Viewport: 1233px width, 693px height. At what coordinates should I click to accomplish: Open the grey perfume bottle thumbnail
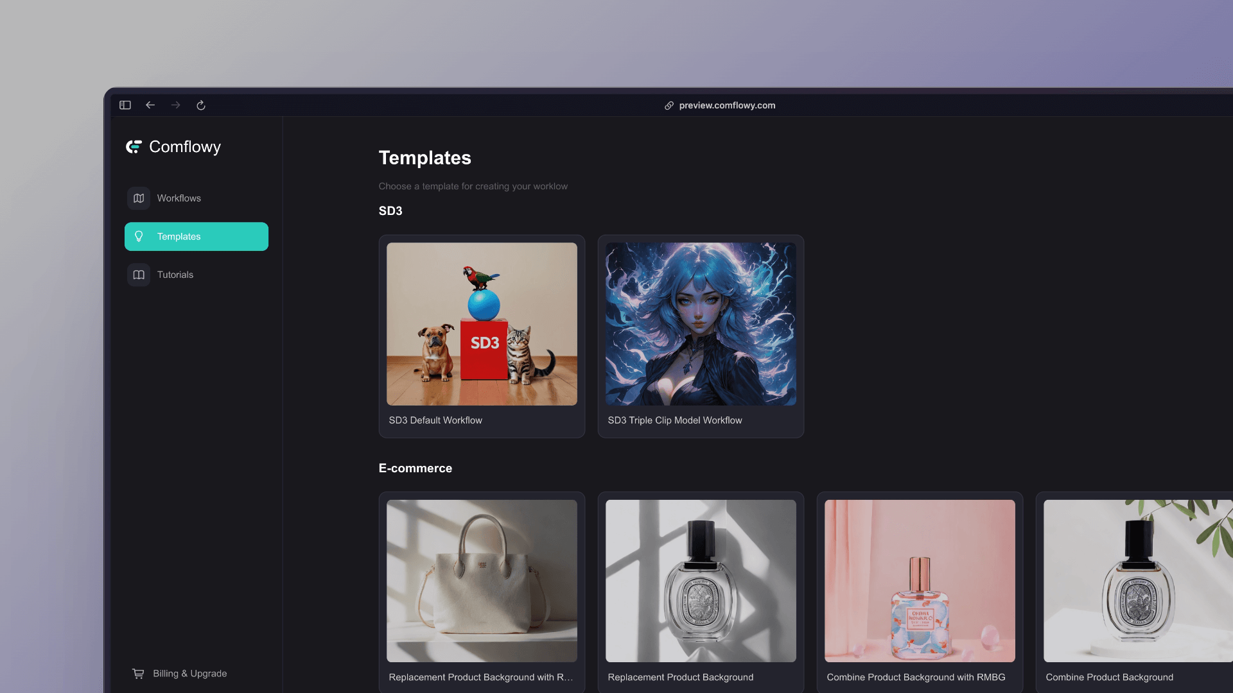click(x=701, y=581)
